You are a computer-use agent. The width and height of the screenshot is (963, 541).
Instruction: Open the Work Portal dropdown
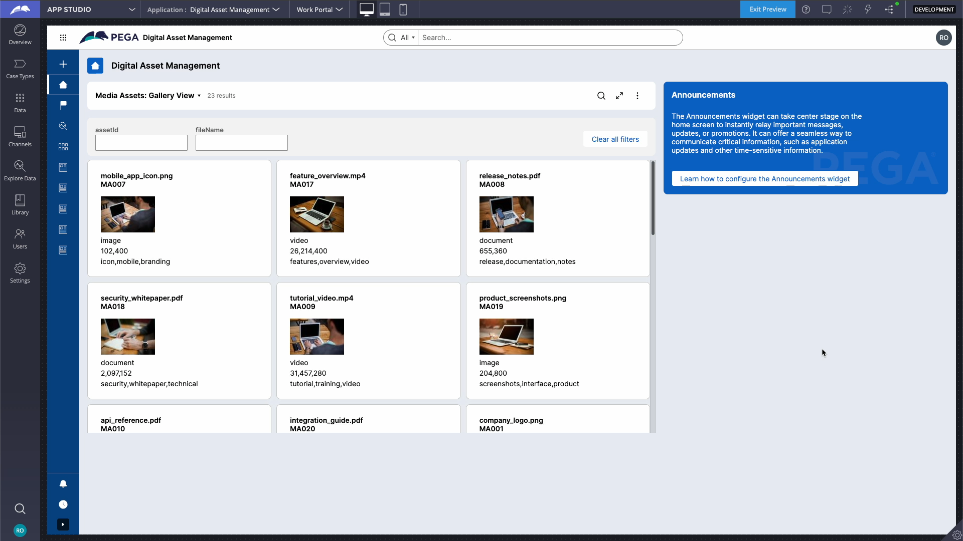319,10
